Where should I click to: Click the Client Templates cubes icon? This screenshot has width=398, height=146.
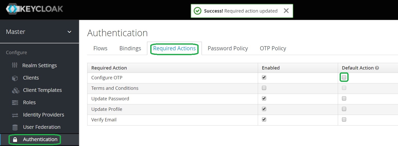[15, 90]
